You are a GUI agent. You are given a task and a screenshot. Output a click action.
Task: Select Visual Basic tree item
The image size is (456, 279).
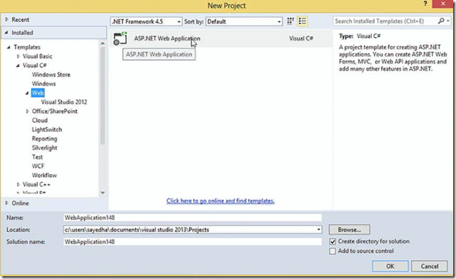click(x=38, y=56)
